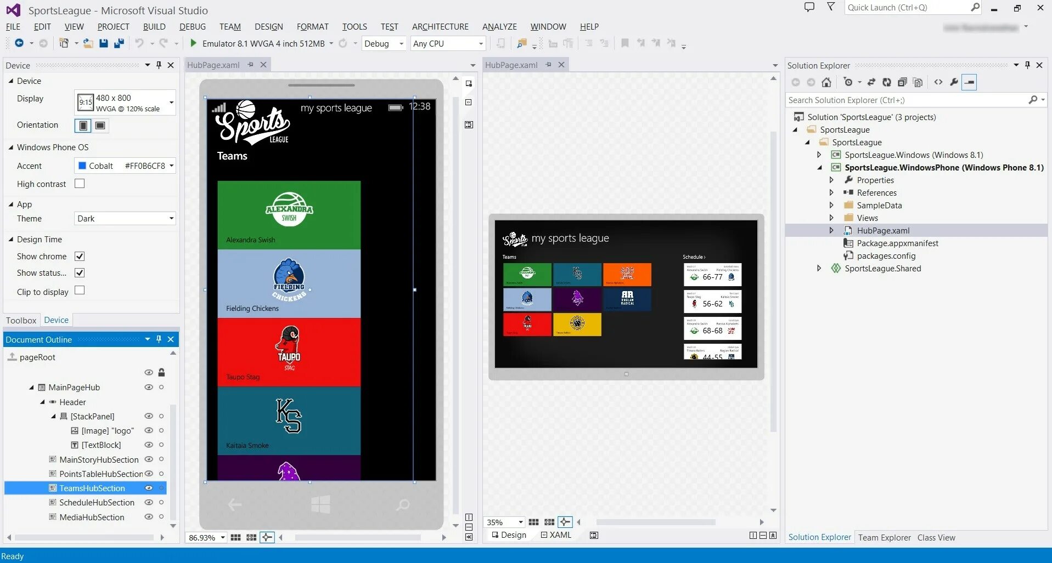Select landscape orientation button
The height and width of the screenshot is (563, 1052).
(100, 126)
